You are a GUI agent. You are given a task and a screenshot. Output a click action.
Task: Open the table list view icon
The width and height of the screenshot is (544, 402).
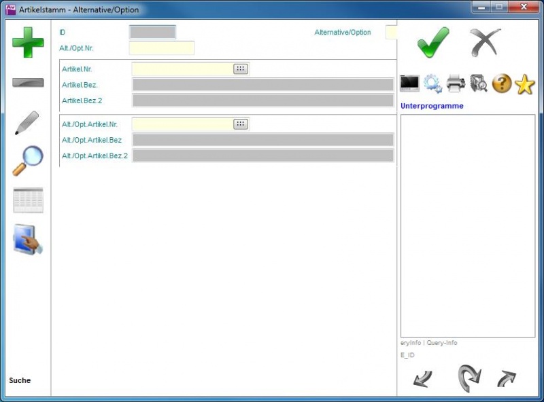[x=28, y=201]
